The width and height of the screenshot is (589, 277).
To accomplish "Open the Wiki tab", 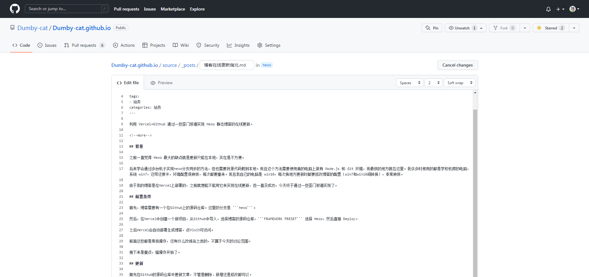I will point(181,45).
